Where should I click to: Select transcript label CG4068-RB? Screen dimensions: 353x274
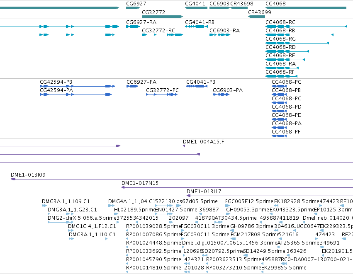[280, 31]
